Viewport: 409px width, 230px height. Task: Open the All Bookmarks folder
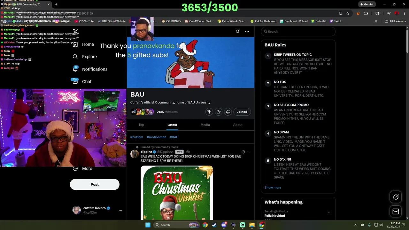pyautogui.click(x=395, y=21)
